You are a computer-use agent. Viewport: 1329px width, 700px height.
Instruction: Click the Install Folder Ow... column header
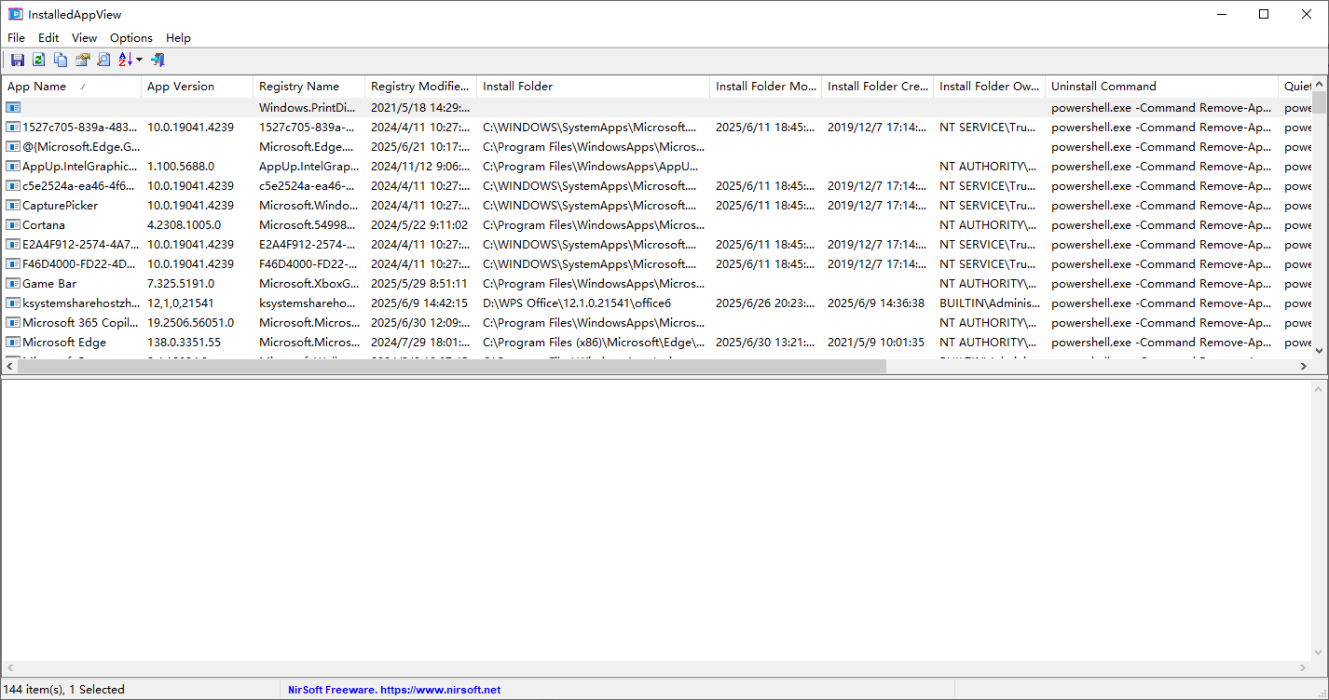click(x=989, y=87)
